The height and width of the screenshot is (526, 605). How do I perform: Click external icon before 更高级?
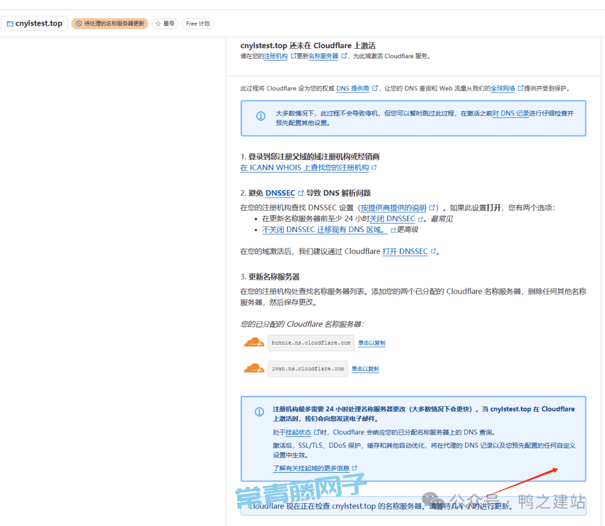[393, 230]
